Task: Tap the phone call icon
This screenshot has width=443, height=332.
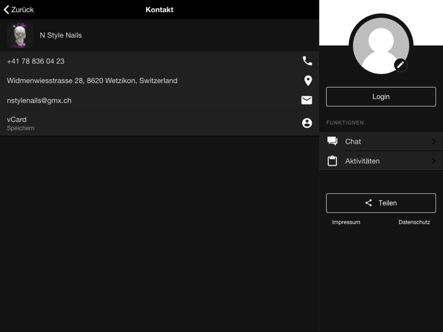Action: pos(307,61)
